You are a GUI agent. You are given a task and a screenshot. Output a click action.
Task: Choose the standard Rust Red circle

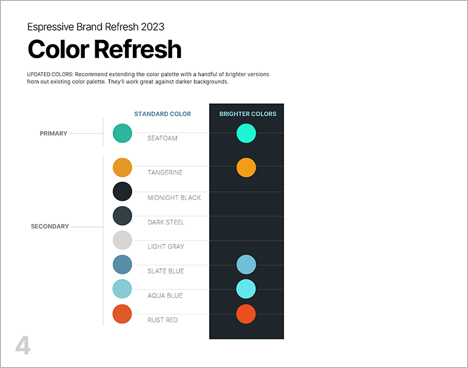coord(122,314)
